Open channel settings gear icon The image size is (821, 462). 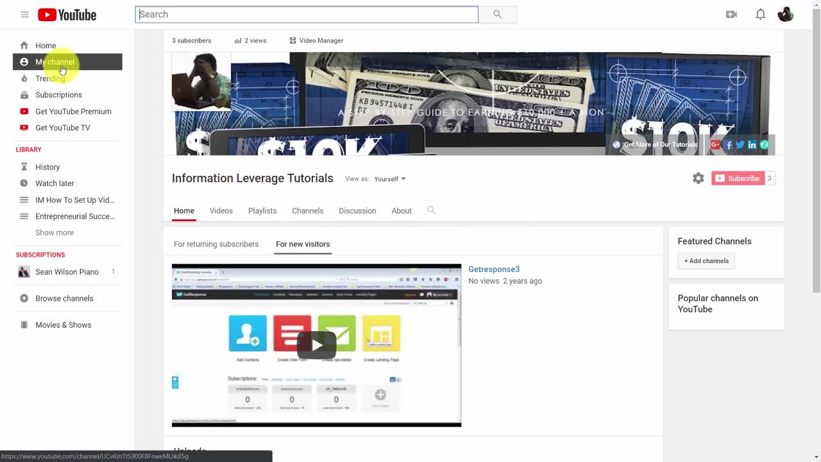pyautogui.click(x=698, y=178)
